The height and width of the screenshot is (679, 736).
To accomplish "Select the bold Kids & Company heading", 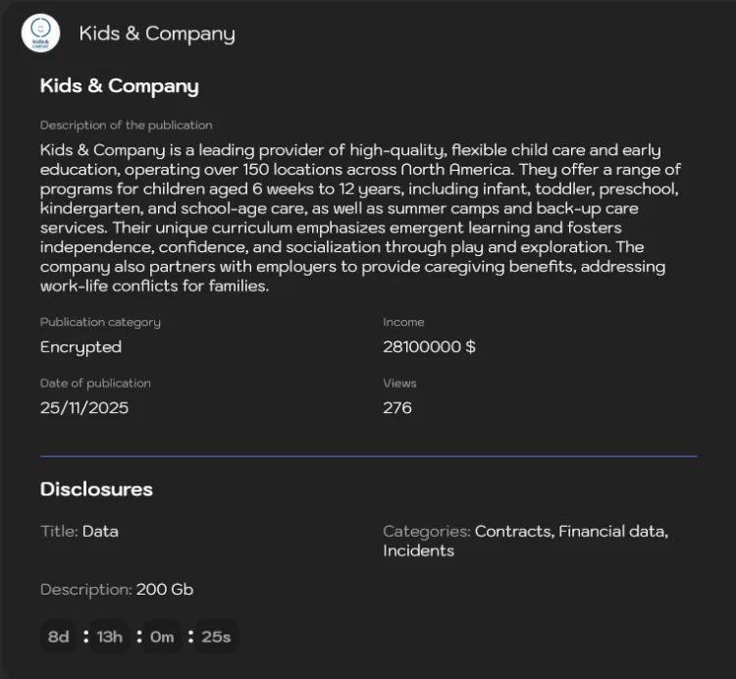I will (119, 86).
